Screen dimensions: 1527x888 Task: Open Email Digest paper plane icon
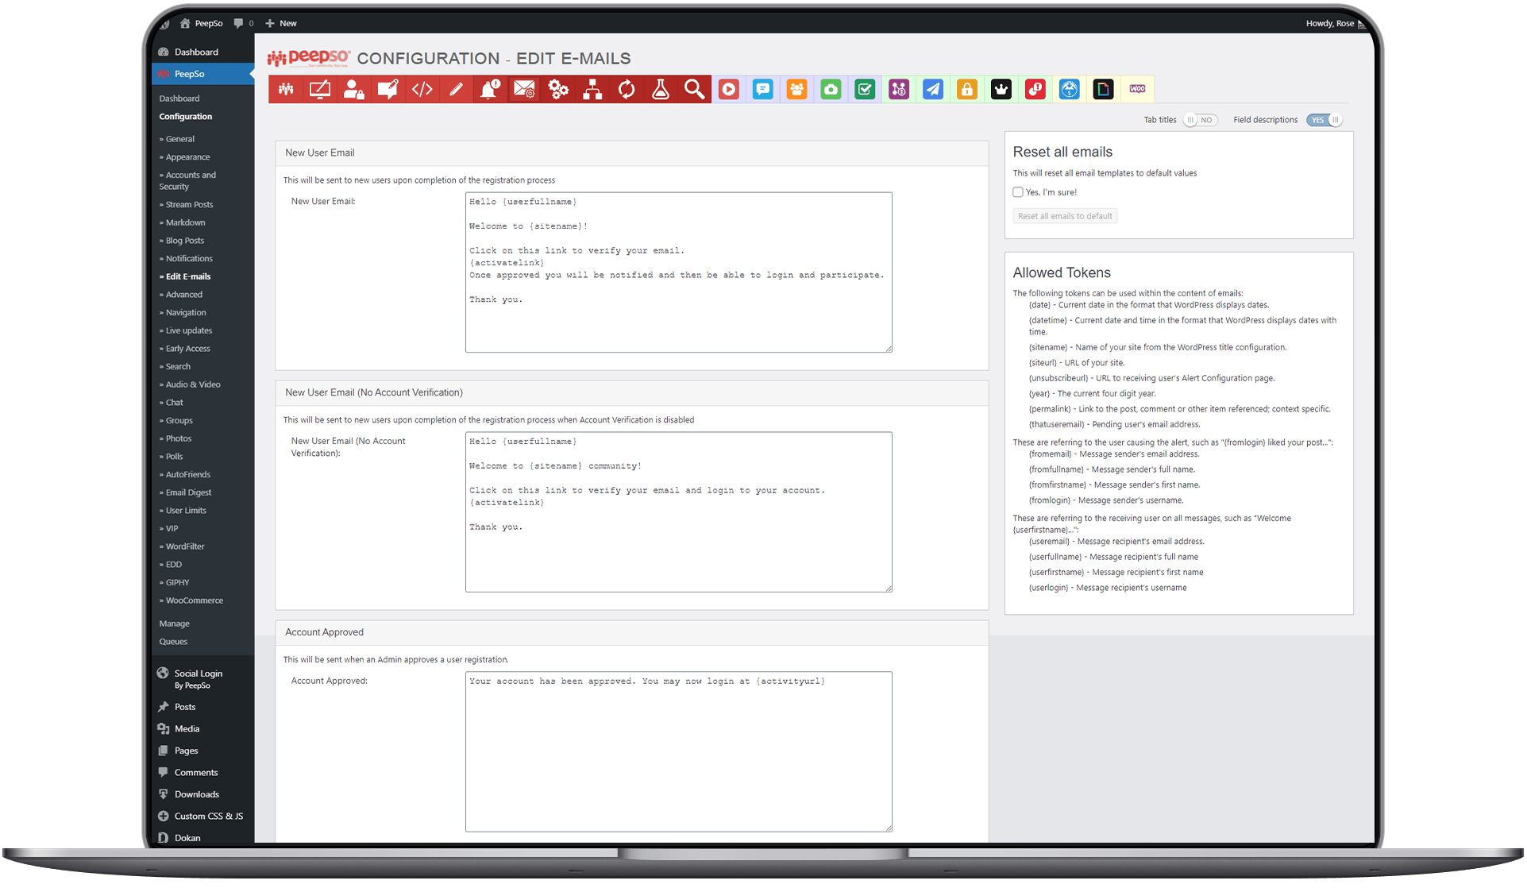coord(934,90)
